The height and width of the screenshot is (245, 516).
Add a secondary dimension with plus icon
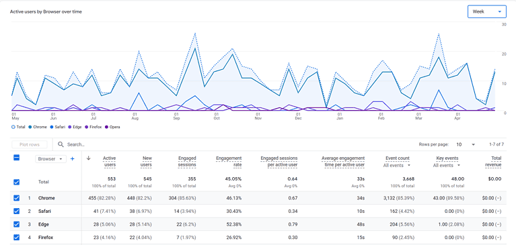pyautogui.click(x=73, y=159)
